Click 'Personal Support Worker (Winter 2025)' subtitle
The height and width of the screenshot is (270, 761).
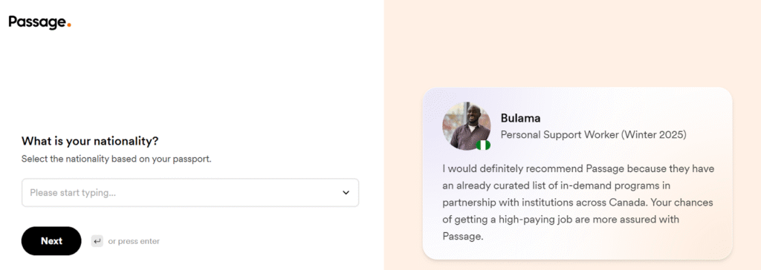[x=593, y=134]
